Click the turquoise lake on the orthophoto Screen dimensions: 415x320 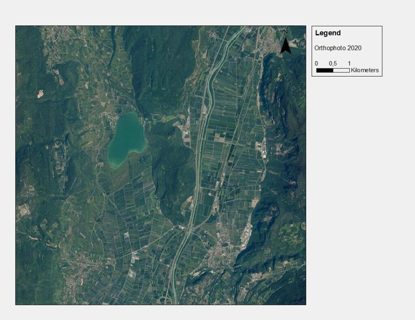coord(126,140)
